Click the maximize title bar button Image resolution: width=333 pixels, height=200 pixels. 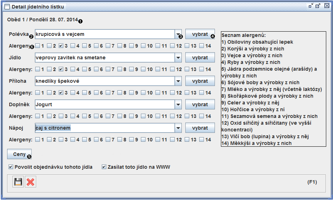tap(318, 6)
